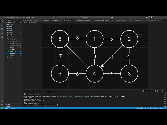This screenshot has width=167, height=125.
Task: Toggle secondary side bar layout button
Action: (x=154, y=17)
